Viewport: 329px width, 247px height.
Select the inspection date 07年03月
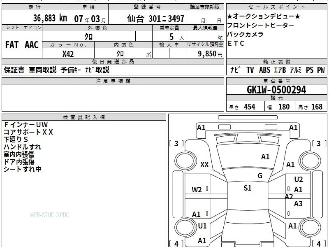tap(90, 19)
